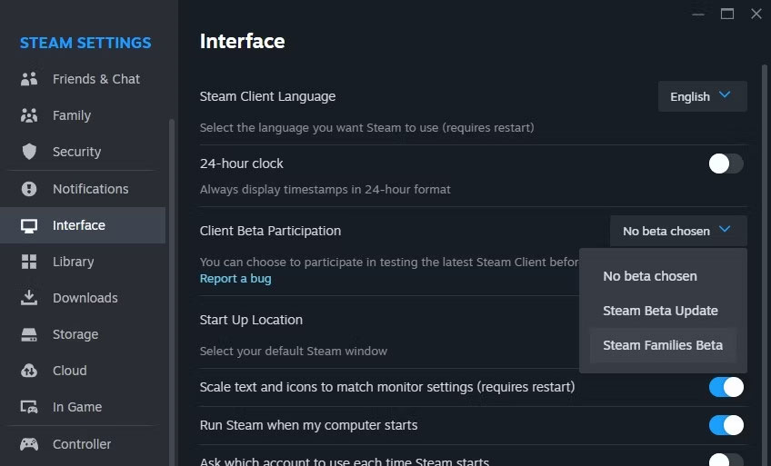Click the Controller gamepad icon
The width and height of the screenshot is (771, 466).
tap(29, 444)
